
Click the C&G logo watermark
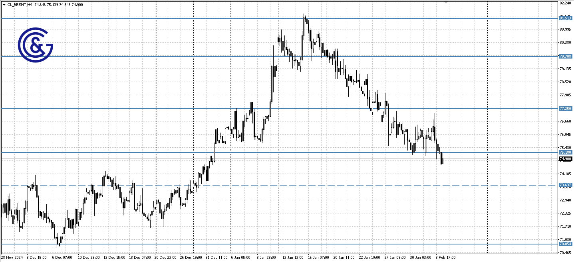pos(36,42)
